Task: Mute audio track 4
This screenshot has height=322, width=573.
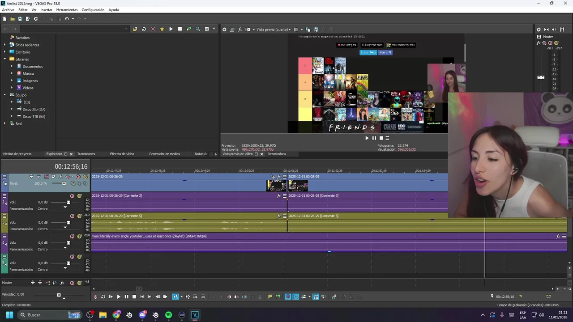Action: 72,237
